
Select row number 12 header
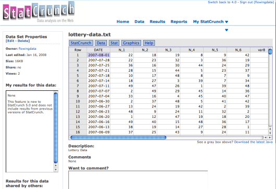pos(78,112)
